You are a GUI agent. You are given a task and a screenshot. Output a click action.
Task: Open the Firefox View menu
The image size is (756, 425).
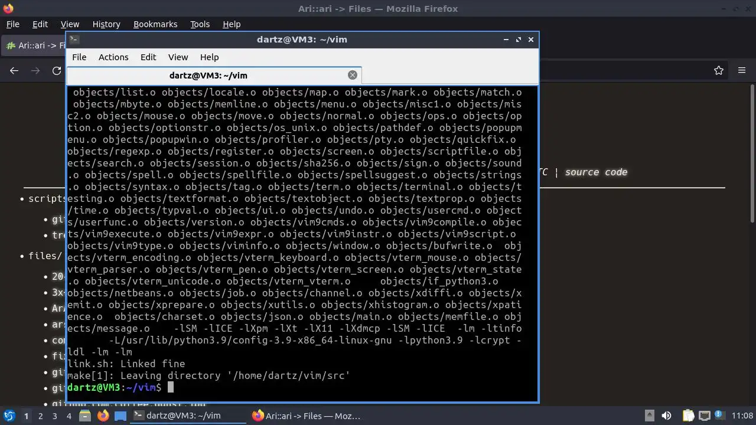tap(70, 24)
